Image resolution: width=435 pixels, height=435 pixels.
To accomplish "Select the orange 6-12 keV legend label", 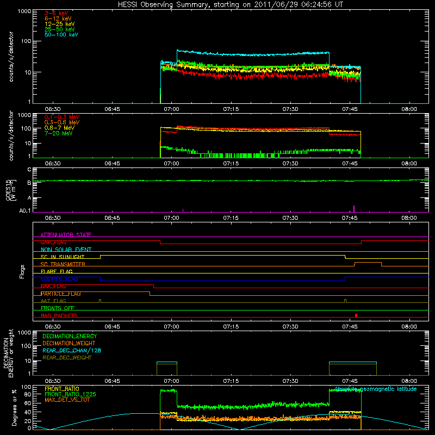I will pyautogui.click(x=58, y=18).
